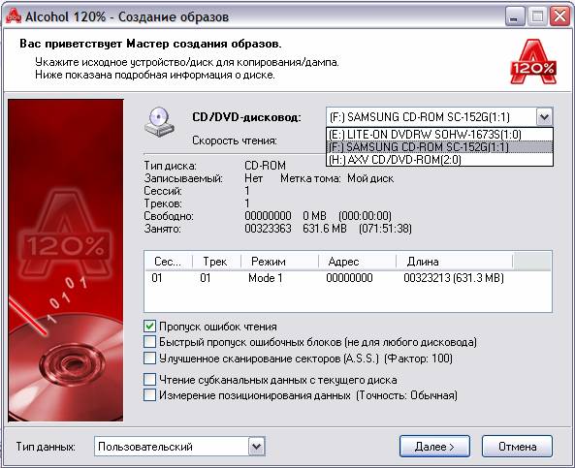
Task: Click the 'Длина' column header
Action: pos(455,262)
